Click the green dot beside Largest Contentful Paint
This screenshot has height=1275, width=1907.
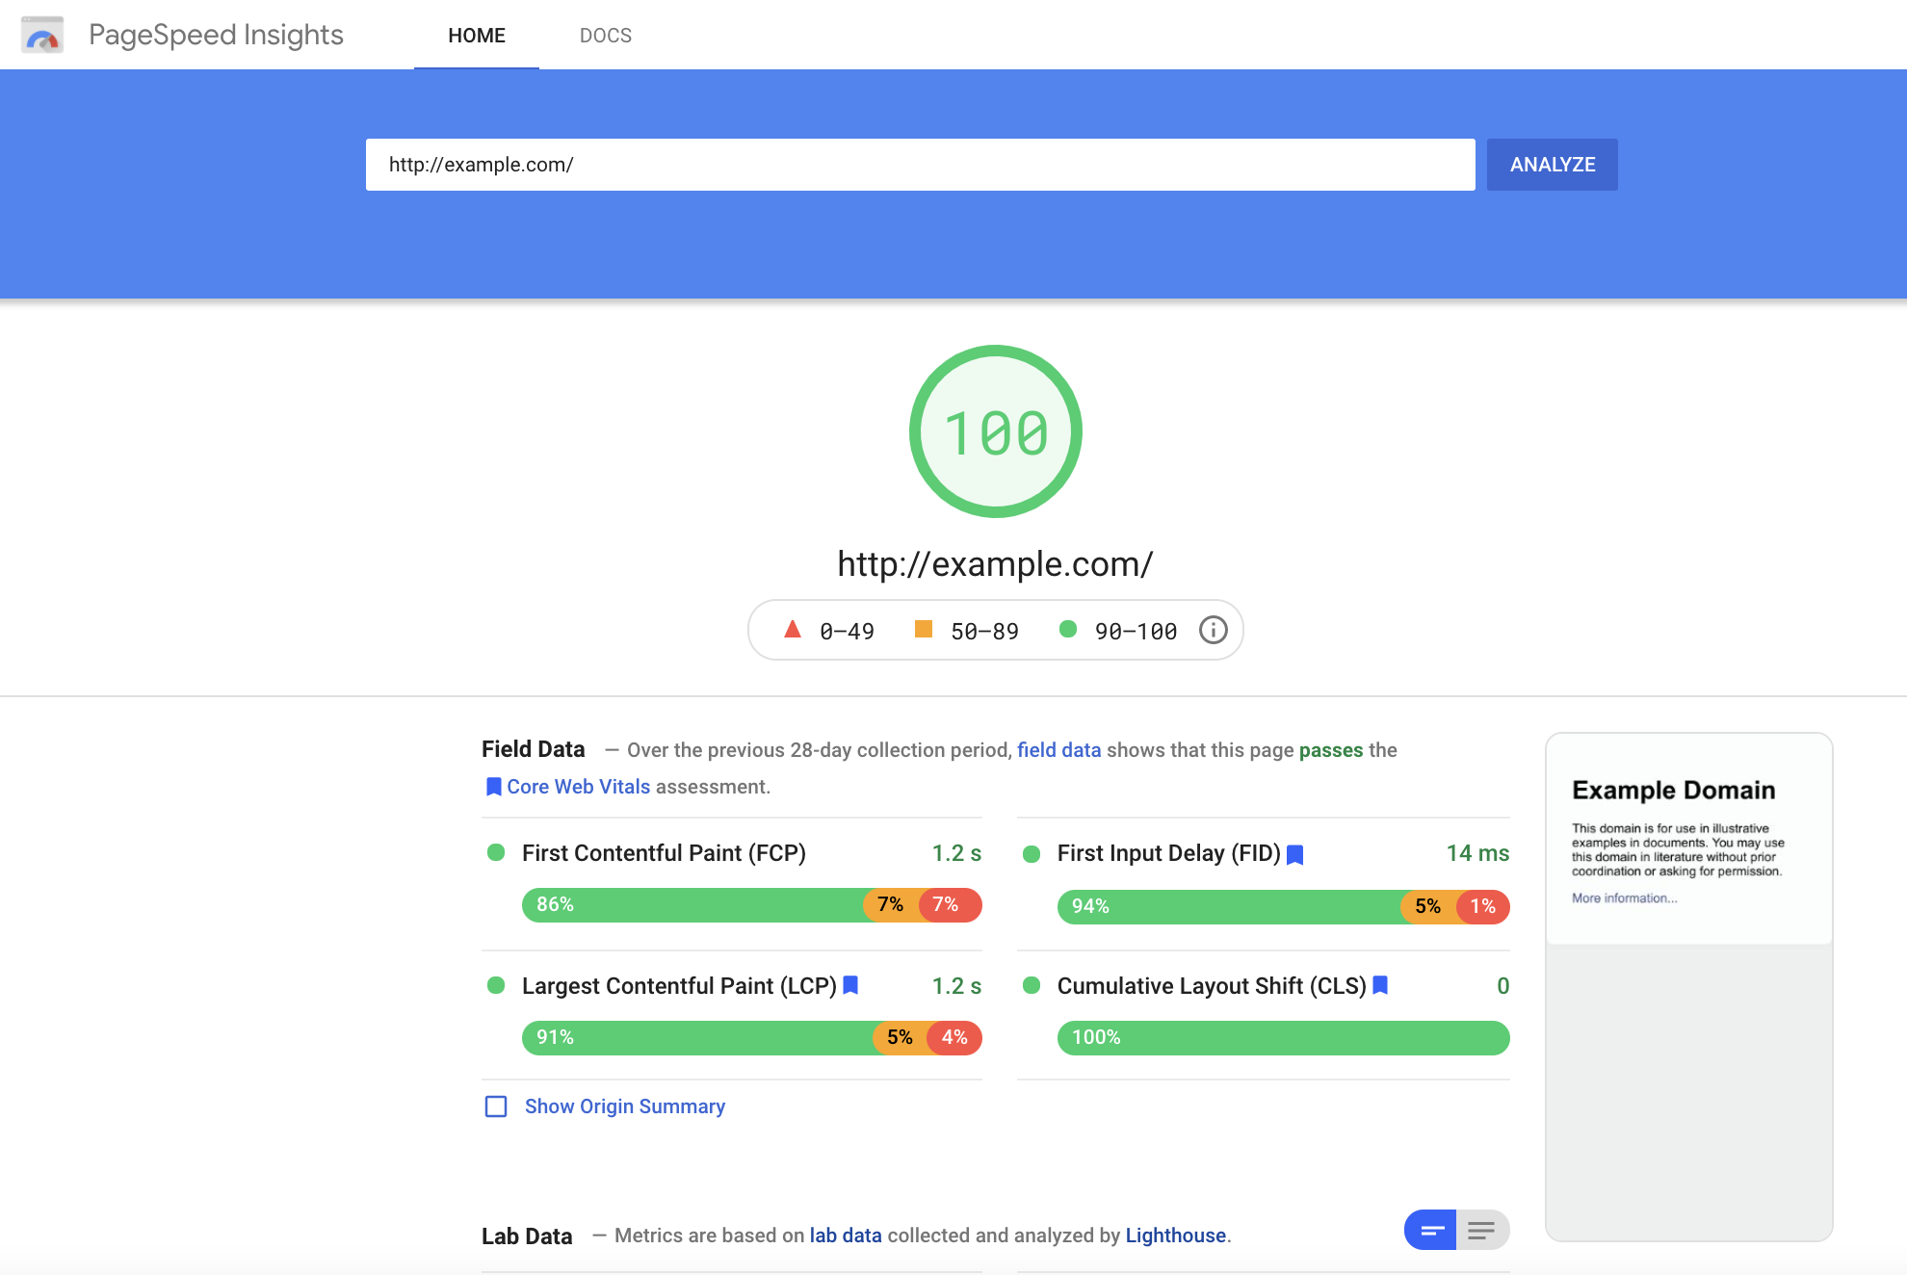coord(496,985)
